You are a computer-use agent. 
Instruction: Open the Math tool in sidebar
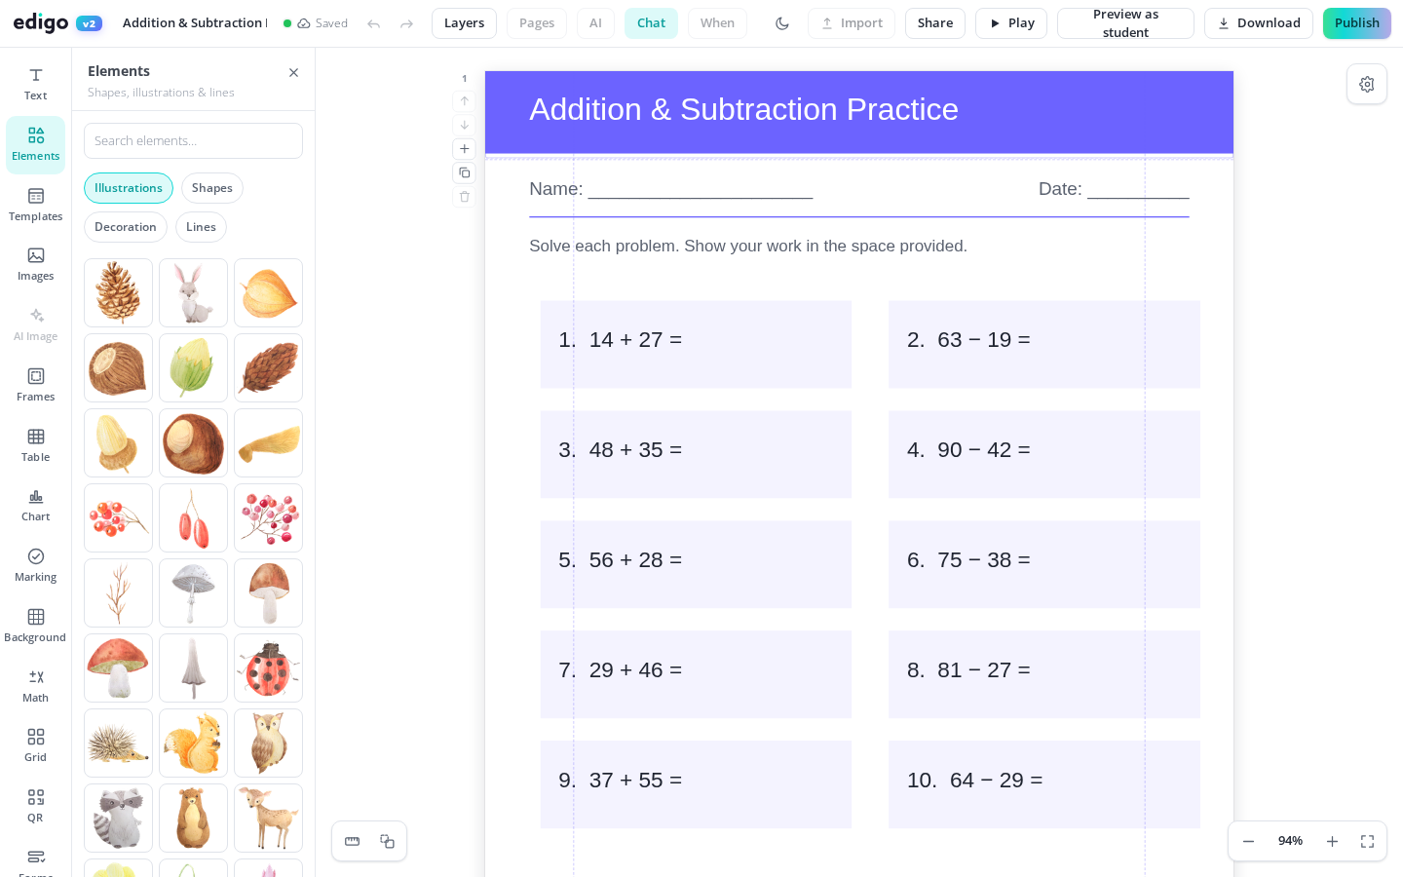click(35, 685)
